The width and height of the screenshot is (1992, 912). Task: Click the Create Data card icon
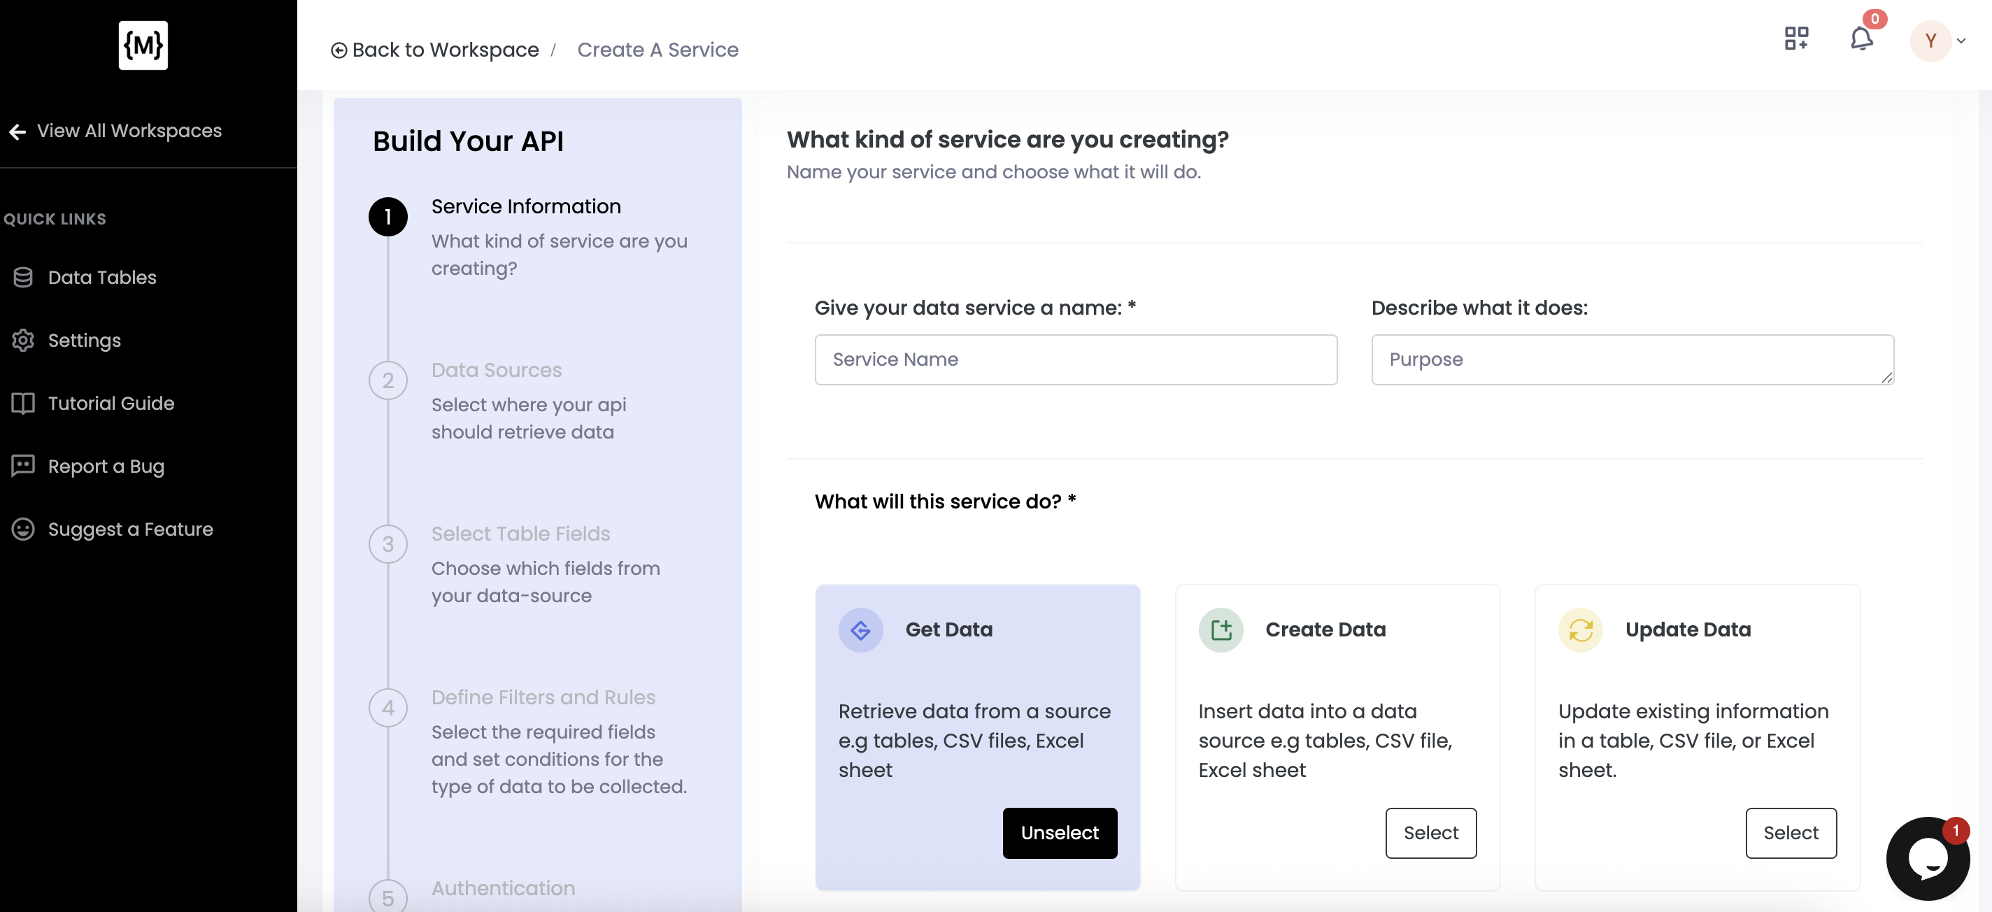coord(1221,629)
